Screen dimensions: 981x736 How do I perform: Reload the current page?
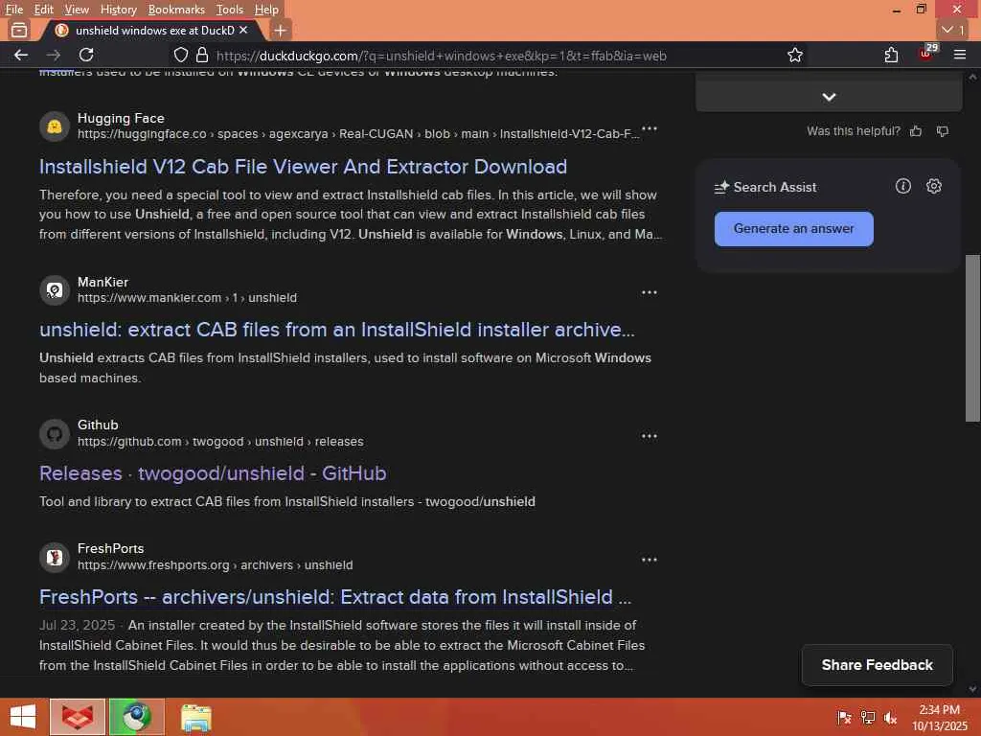click(86, 55)
